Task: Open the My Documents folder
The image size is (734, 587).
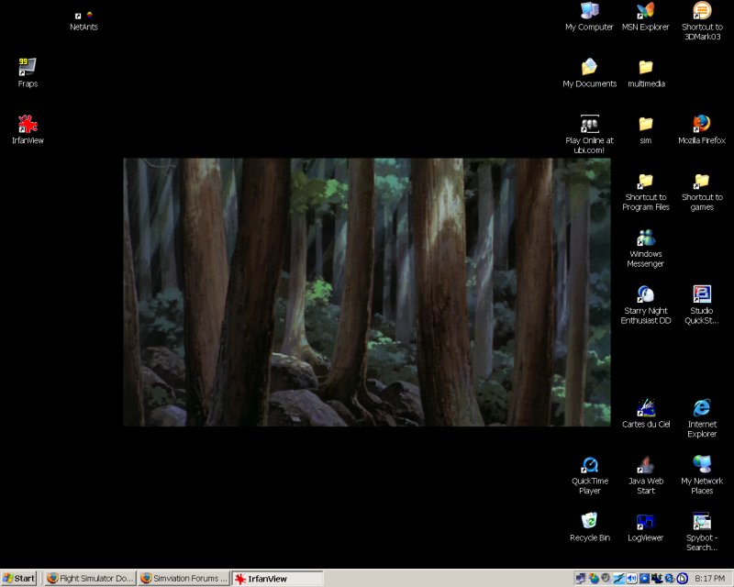Action: [x=589, y=68]
